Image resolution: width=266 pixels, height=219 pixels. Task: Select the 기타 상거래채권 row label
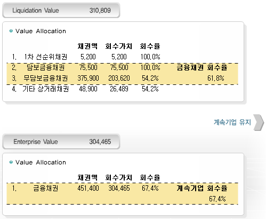[x=46, y=89]
